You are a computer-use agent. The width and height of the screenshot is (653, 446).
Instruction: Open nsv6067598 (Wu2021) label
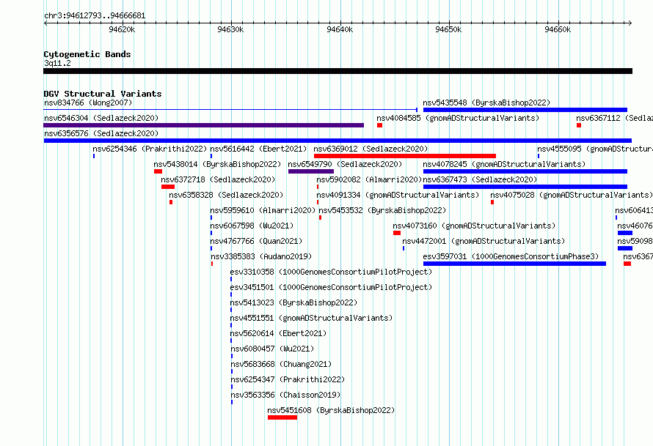pos(252,226)
